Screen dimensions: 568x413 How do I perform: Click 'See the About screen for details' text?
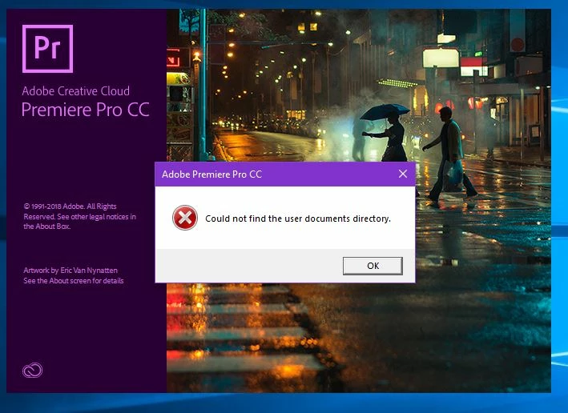[x=74, y=281]
